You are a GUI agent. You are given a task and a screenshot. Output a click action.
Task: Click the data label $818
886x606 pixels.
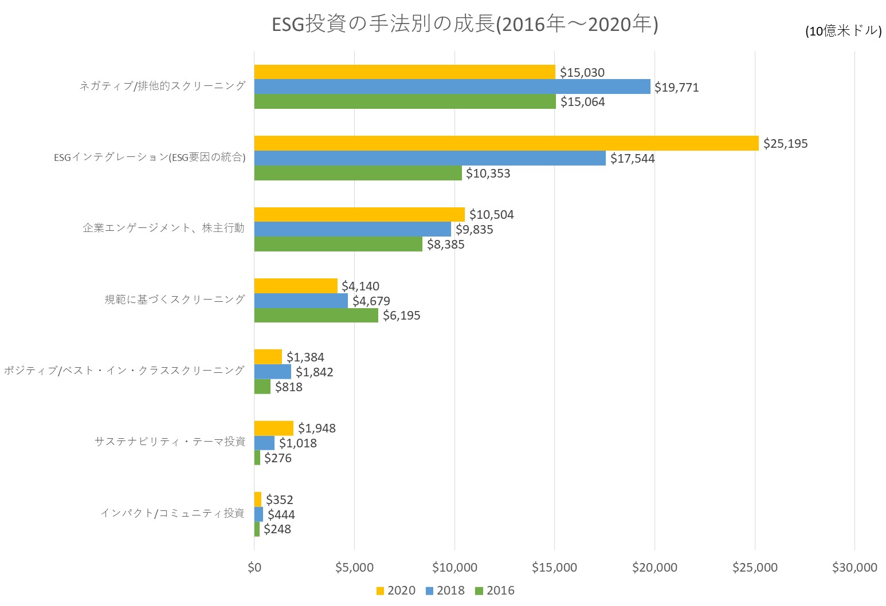pyautogui.click(x=289, y=387)
